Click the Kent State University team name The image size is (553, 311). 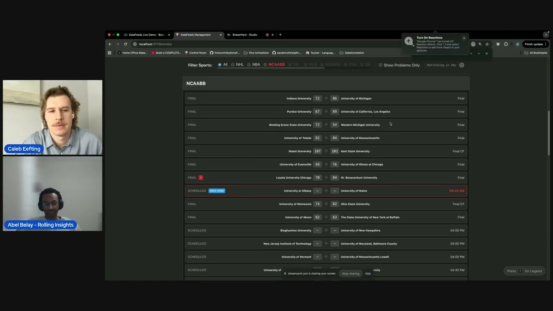tap(355, 151)
